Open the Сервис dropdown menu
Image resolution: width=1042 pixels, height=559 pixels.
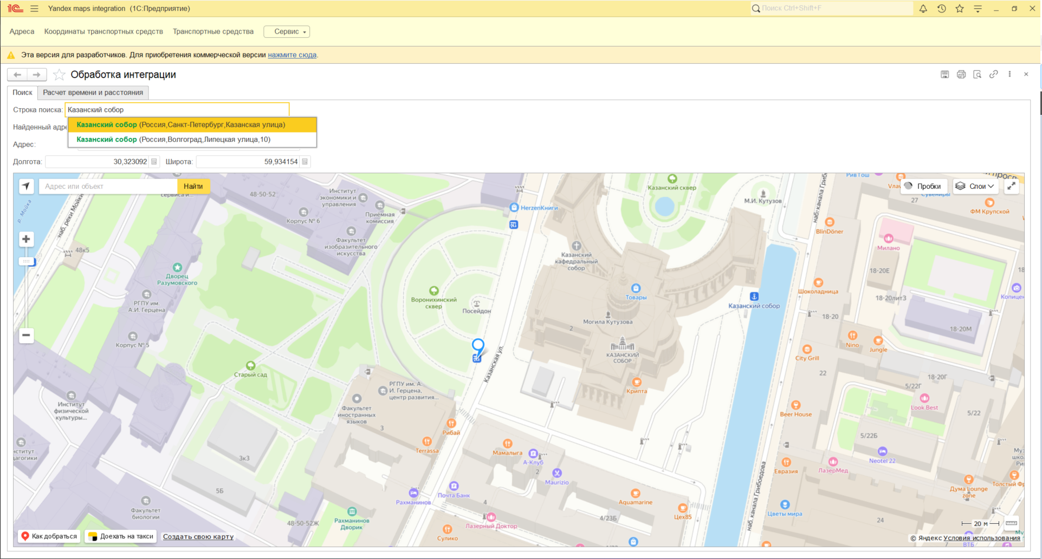[x=287, y=31]
